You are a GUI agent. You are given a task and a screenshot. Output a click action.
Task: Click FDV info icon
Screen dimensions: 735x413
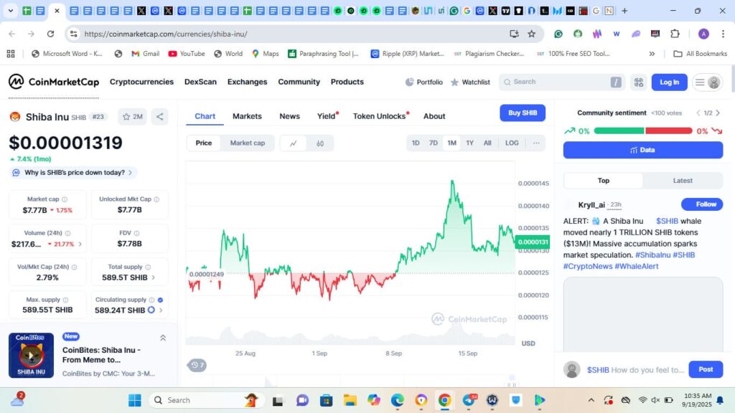pos(136,233)
